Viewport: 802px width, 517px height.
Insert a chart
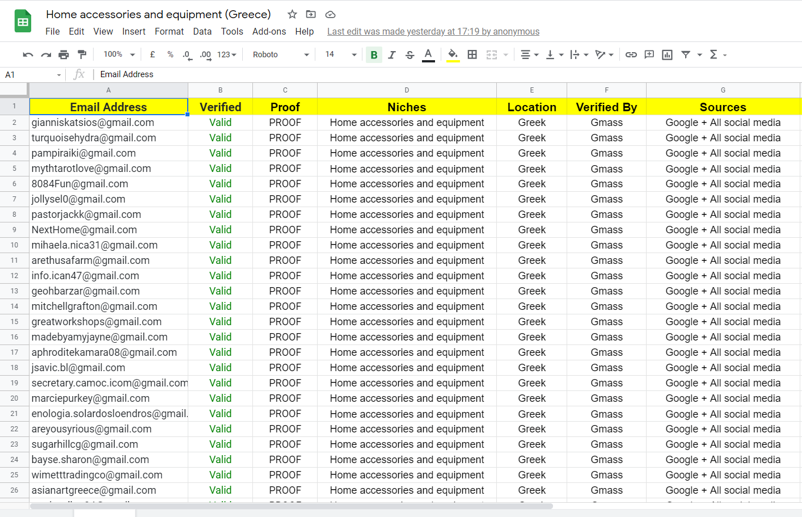[667, 54]
